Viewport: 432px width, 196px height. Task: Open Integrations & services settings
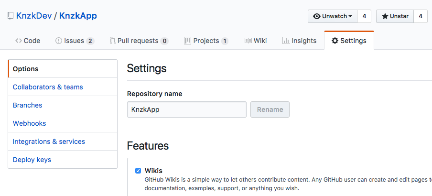(63, 142)
